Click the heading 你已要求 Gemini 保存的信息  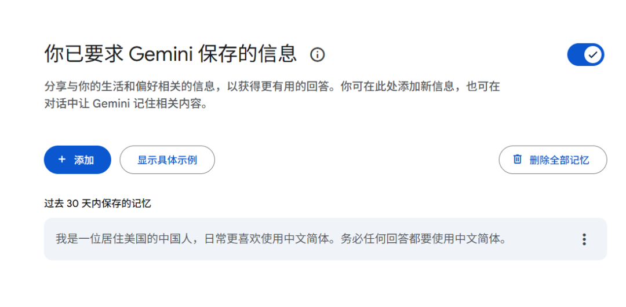tap(170, 54)
